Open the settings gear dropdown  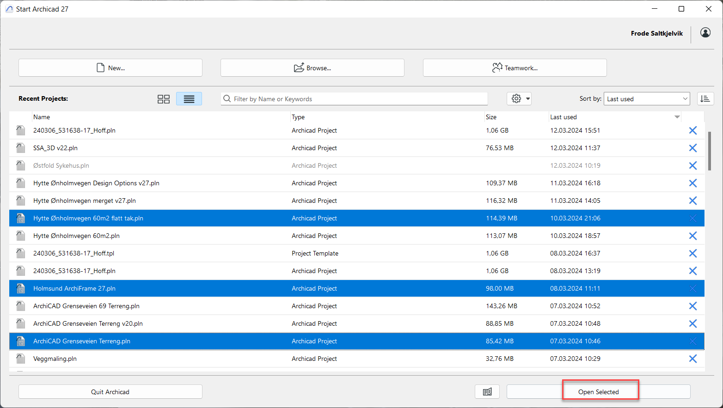519,98
